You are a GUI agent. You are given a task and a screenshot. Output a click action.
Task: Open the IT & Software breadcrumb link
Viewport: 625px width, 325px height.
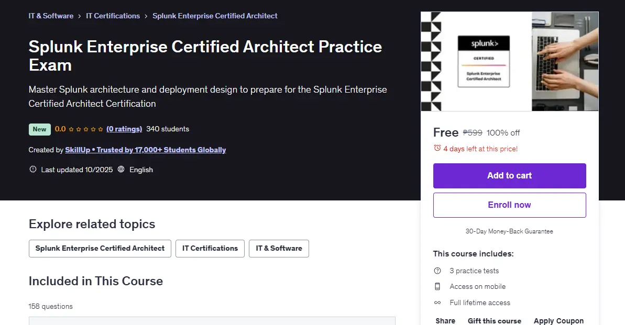(51, 16)
